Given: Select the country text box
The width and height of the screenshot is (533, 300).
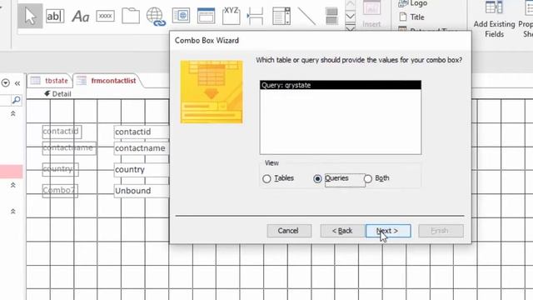Looking at the screenshot, I should coord(142,169).
